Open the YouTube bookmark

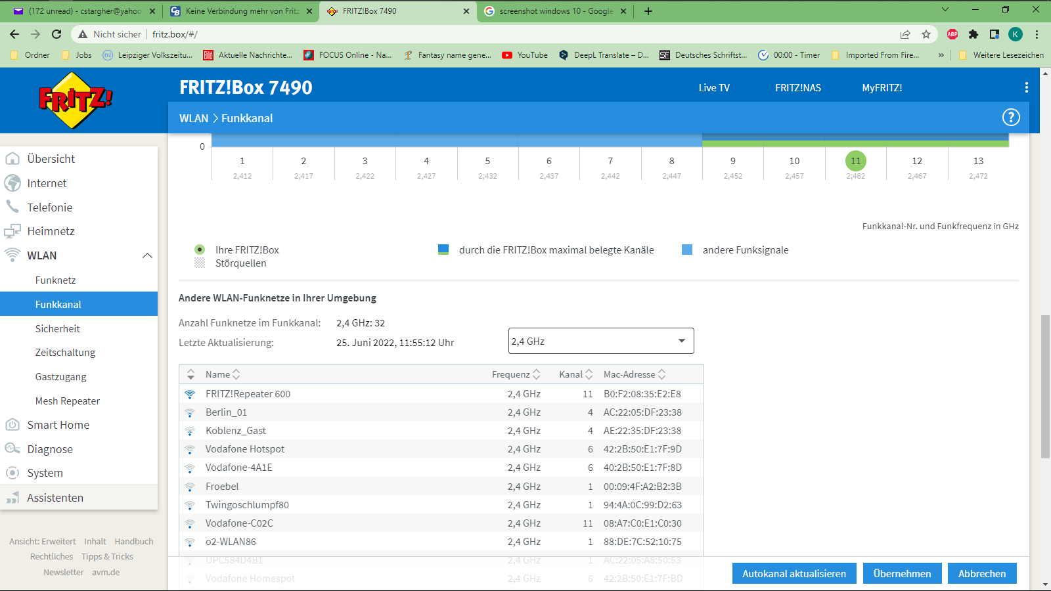tap(525, 55)
